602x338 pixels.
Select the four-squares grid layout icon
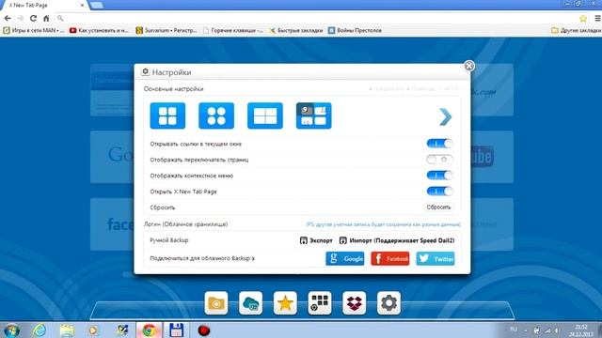(x=167, y=115)
